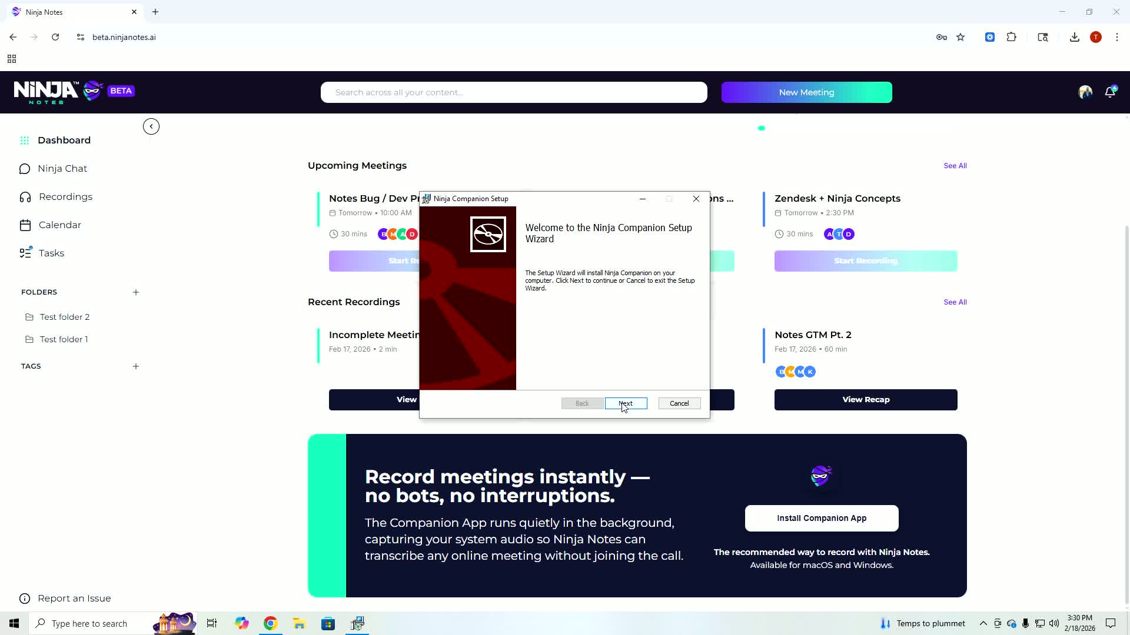Click browser back arrow
The image size is (1130, 635).
(x=13, y=37)
